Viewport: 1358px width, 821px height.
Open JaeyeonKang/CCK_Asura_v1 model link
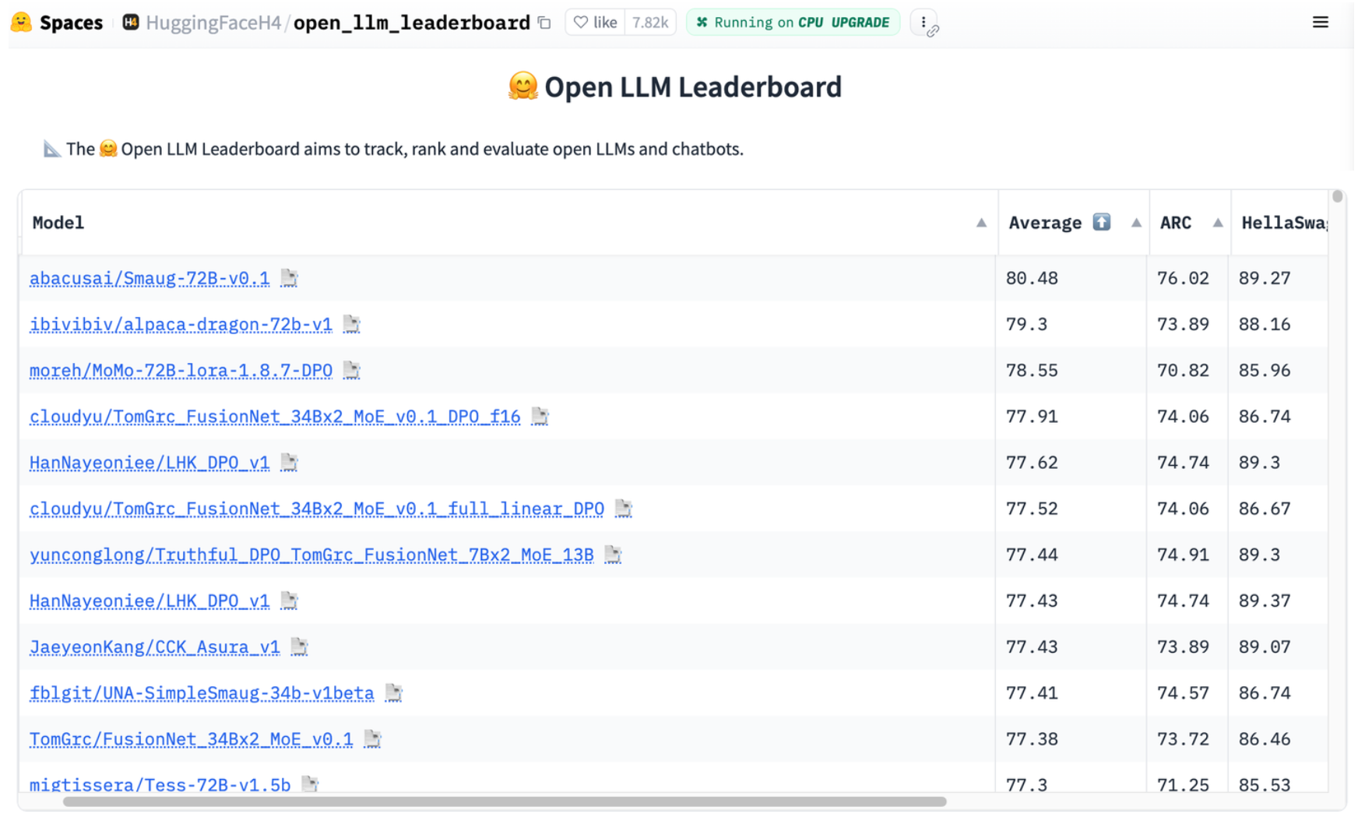[154, 647]
